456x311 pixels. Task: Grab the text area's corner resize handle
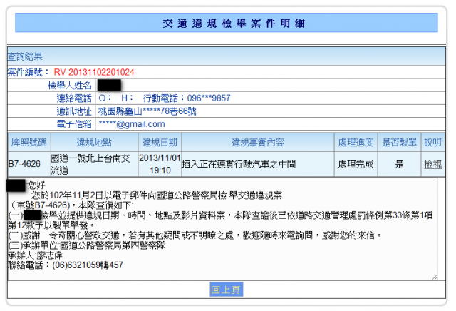[435, 277]
